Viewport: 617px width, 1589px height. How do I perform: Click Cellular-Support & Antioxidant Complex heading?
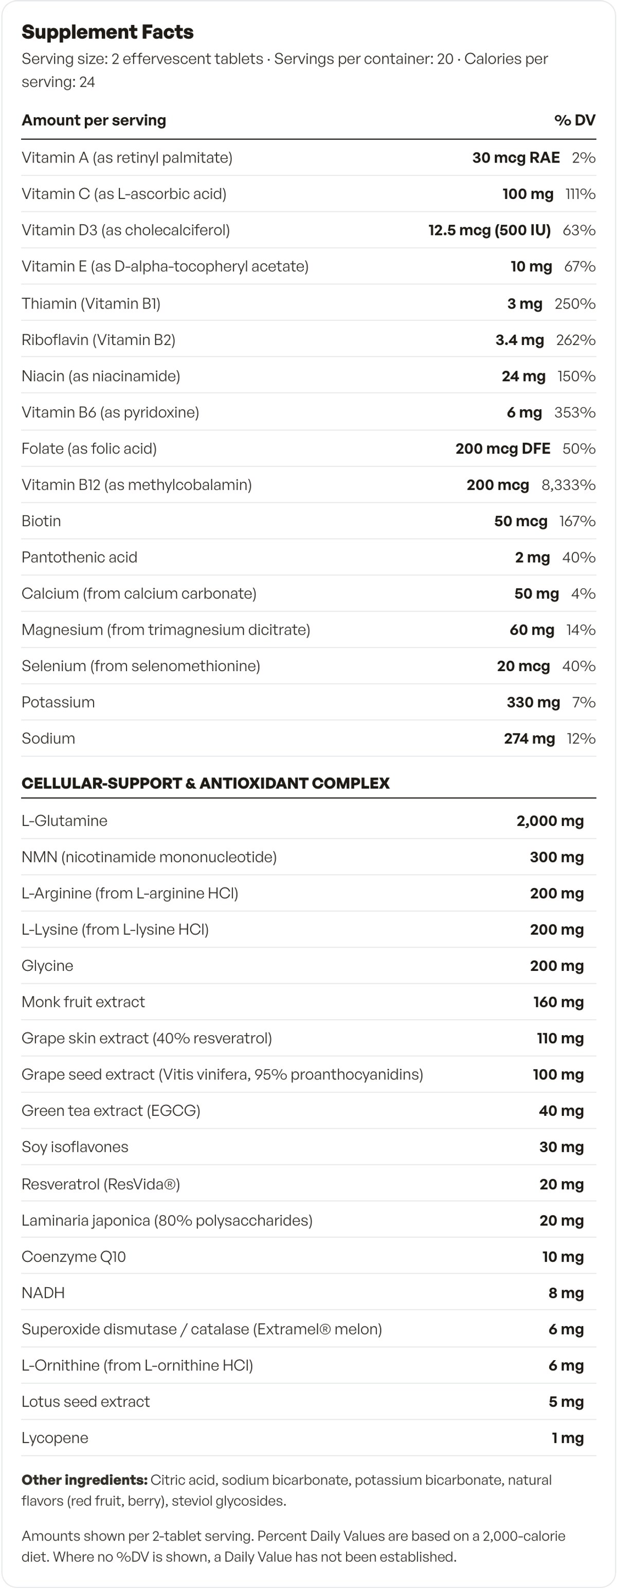pos(206,783)
